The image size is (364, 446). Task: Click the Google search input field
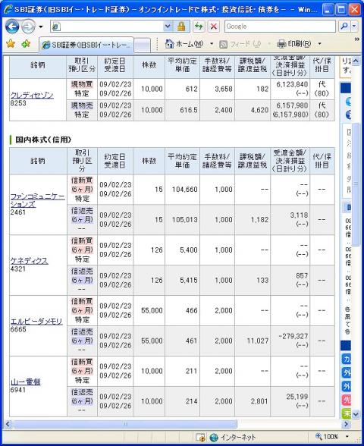[x=280, y=26]
